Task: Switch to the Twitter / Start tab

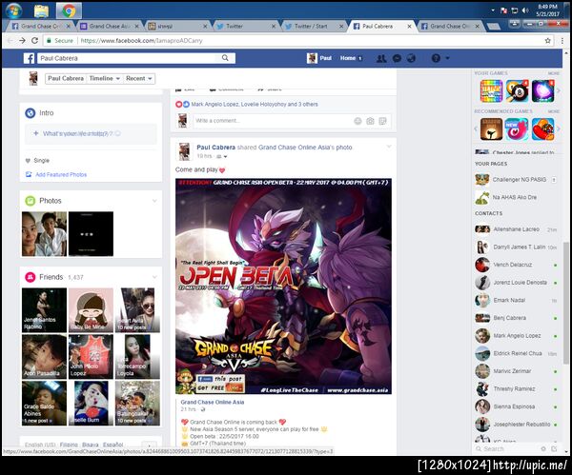Action: (314, 27)
